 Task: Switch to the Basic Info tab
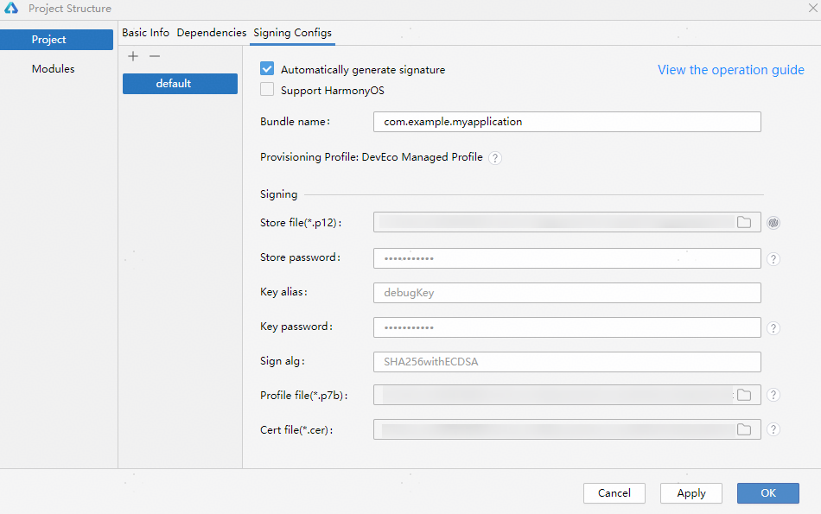pyautogui.click(x=145, y=33)
